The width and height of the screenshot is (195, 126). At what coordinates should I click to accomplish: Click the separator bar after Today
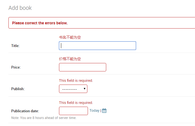pyautogui.click(x=101, y=111)
